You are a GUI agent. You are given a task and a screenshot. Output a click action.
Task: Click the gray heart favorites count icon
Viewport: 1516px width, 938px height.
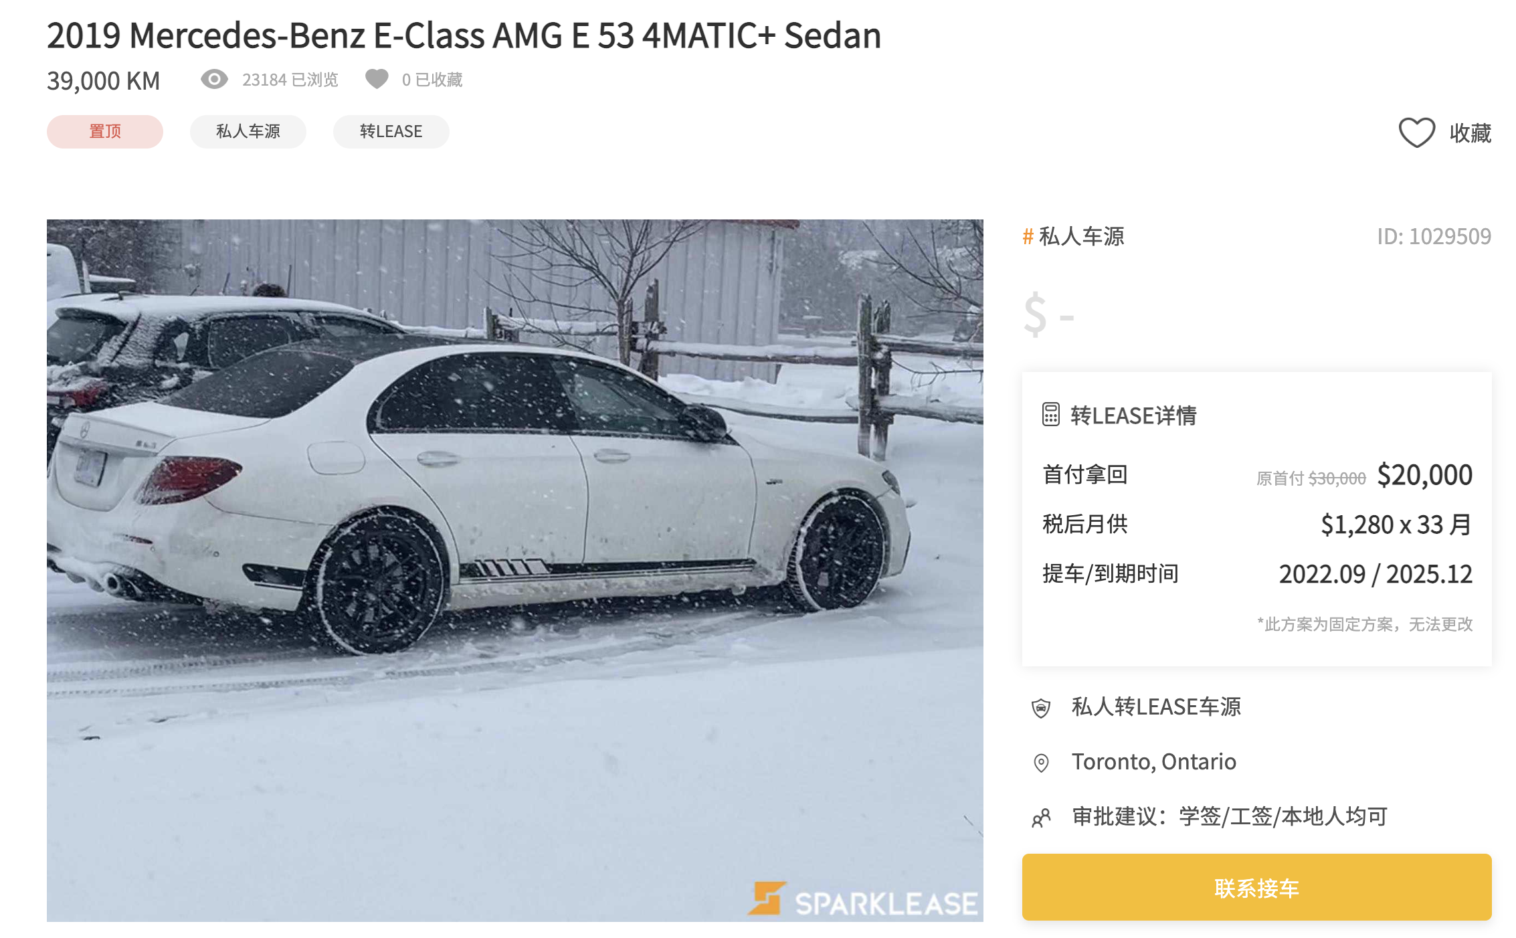(x=377, y=79)
